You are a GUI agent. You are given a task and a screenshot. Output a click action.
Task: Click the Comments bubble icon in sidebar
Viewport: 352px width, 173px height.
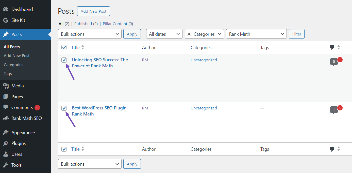[x=6, y=107]
